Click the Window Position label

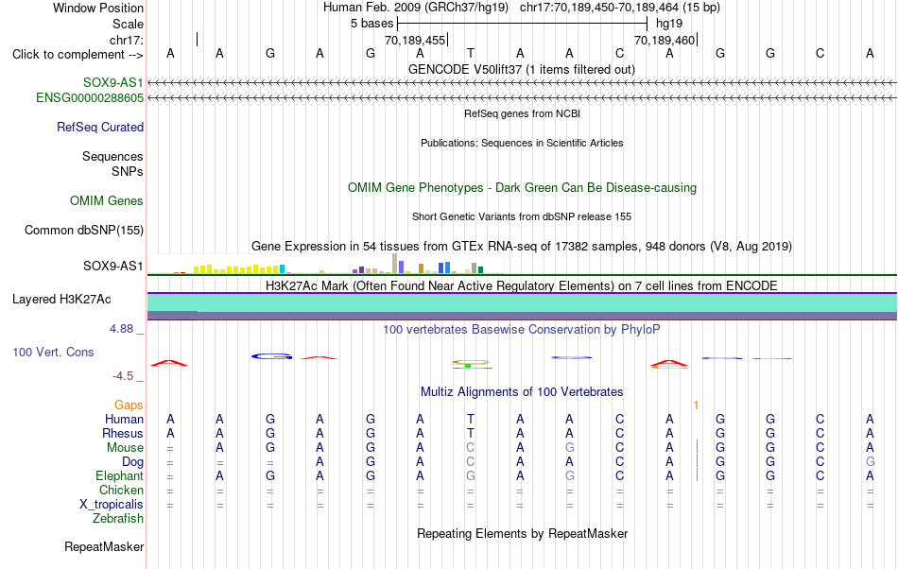click(98, 8)
